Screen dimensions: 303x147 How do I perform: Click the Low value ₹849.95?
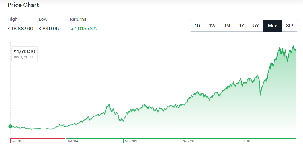pos(49,29)
